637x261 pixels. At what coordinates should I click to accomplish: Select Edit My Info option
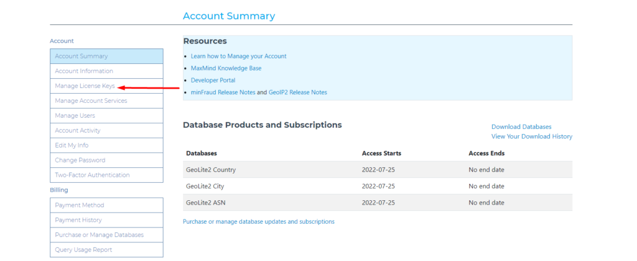tap(106, 145)
